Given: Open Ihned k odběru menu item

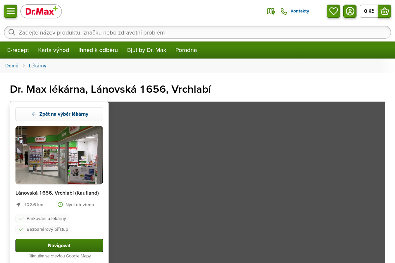Looking at the screenshot, I should (x=98, y=50).
